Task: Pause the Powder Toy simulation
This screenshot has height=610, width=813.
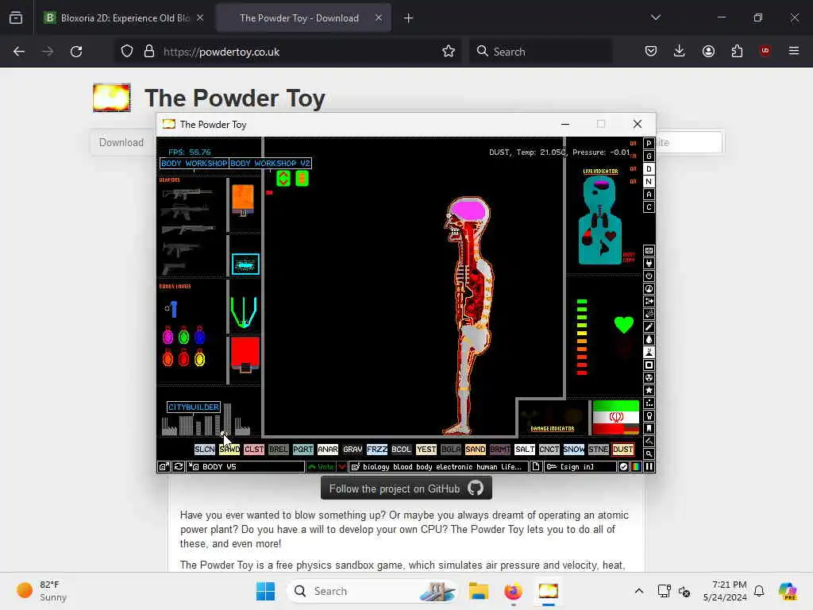Action: [x=649, y=467]
